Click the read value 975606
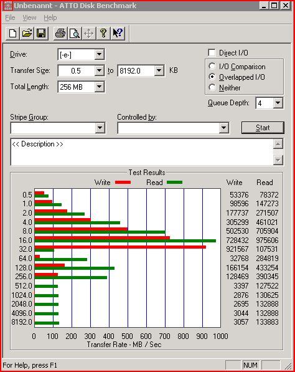 point(267,240)
